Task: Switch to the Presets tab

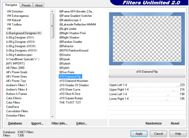Action: 26,5
